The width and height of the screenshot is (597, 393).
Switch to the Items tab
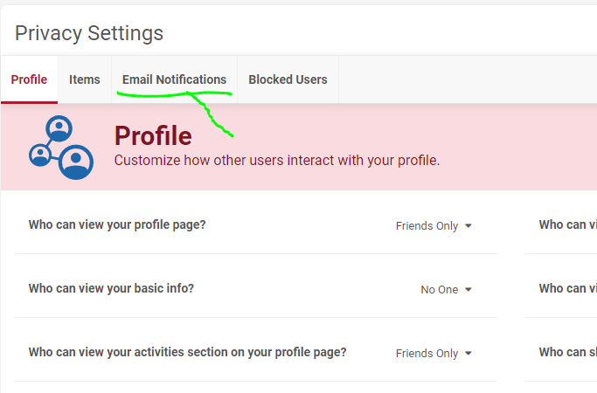pyautogui.click(x=85, y=79)
